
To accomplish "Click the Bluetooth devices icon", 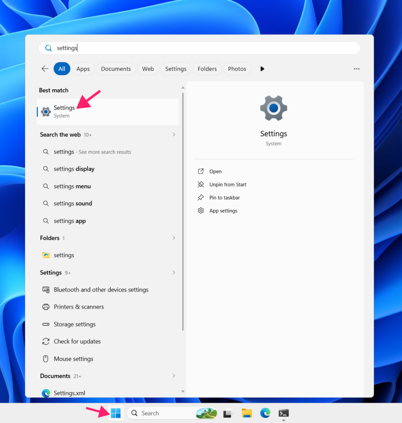I will tap(46, 290).
